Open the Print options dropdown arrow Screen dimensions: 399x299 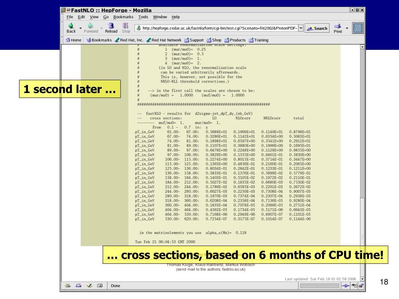[347, 28]
